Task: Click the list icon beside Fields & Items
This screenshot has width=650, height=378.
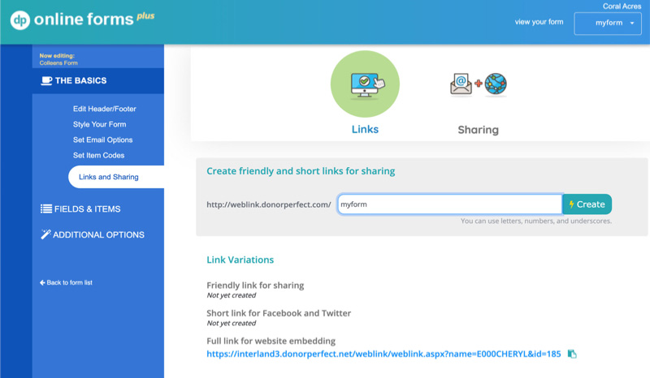Action: (x=46, y=209)
